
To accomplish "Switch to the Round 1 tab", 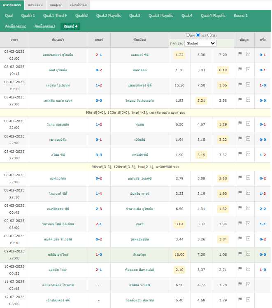I will 241,16.
